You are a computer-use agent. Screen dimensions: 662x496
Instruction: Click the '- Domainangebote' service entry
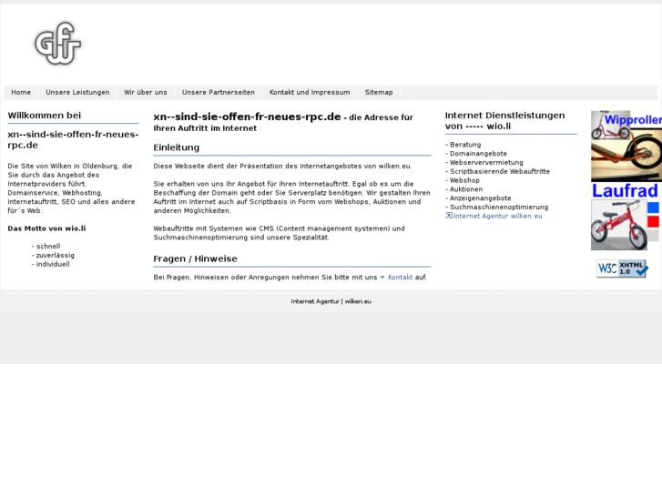tap(476, 154)
